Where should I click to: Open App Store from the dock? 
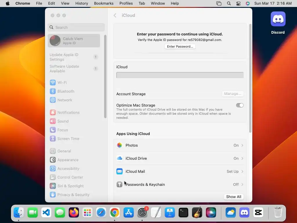point(128,212)
